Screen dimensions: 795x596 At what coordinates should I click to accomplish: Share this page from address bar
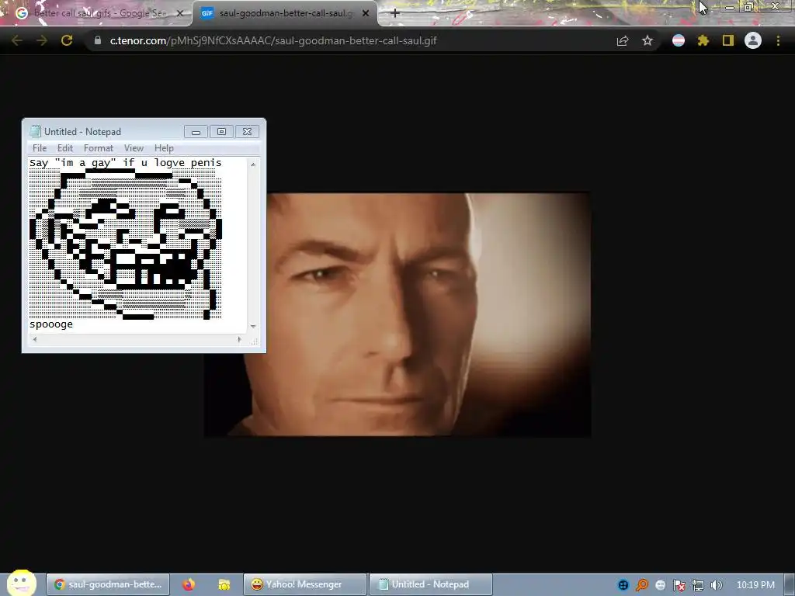(623, 40)
